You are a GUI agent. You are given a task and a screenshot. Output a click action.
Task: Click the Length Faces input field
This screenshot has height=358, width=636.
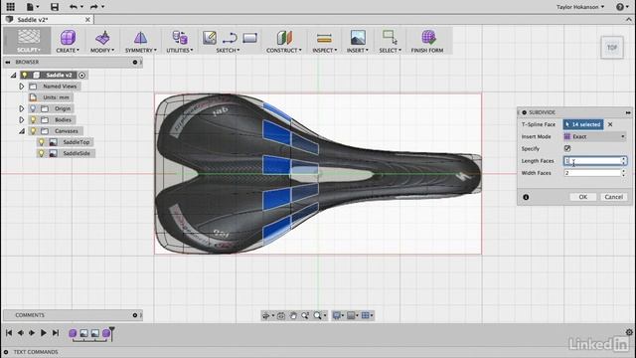click(595, 161)
